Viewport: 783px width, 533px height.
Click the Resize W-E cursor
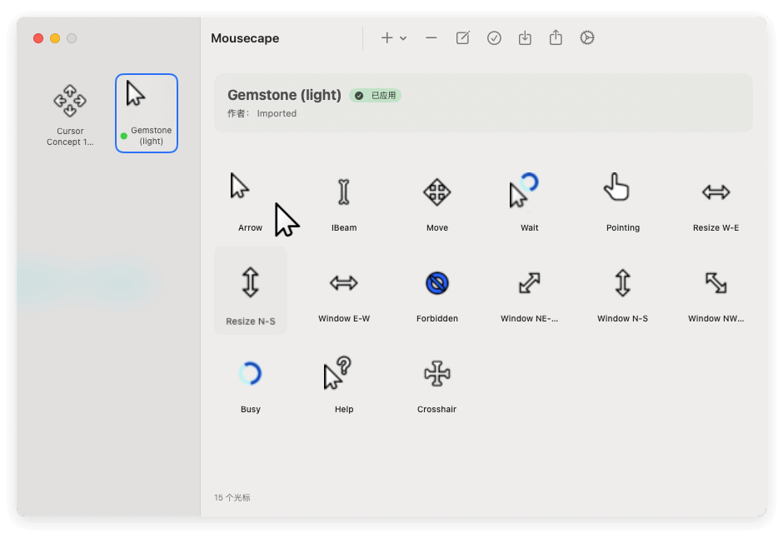(x=716, y=200)
